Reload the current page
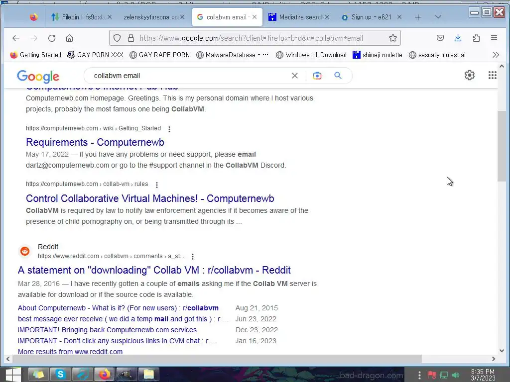The width and height of the screenshot is (510, 382). [52, 38]
